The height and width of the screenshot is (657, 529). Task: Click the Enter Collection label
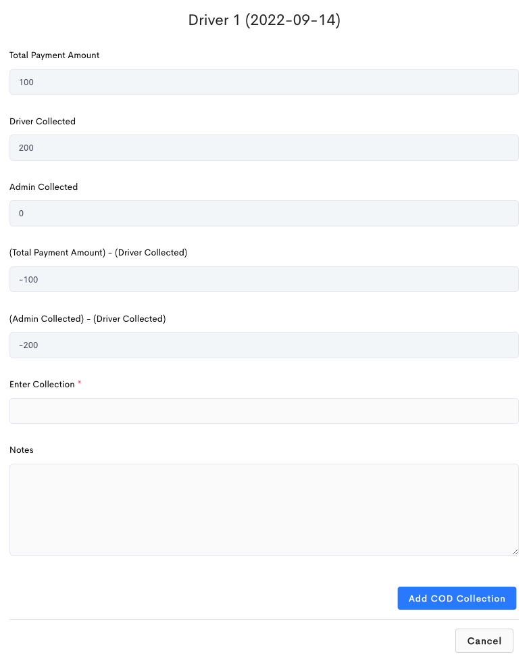[42, 384]
